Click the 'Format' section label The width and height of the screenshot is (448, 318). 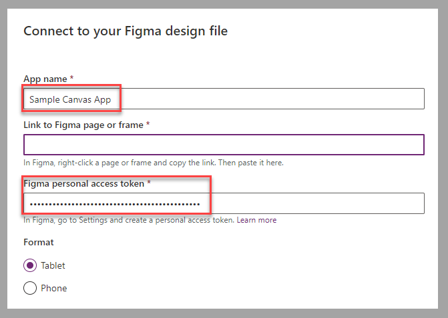(x=39, y=242)
